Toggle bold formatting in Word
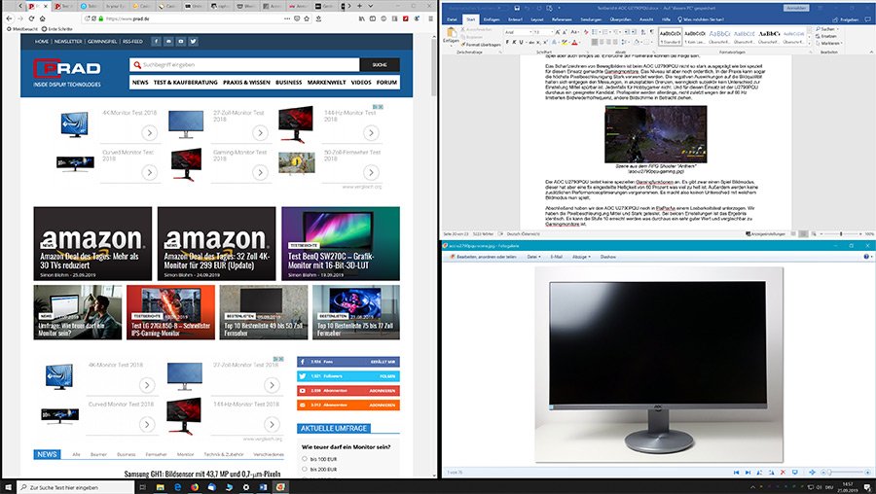The width and height of the screenshot is (876, 494). pyautogui.click(x=508, y=42)
